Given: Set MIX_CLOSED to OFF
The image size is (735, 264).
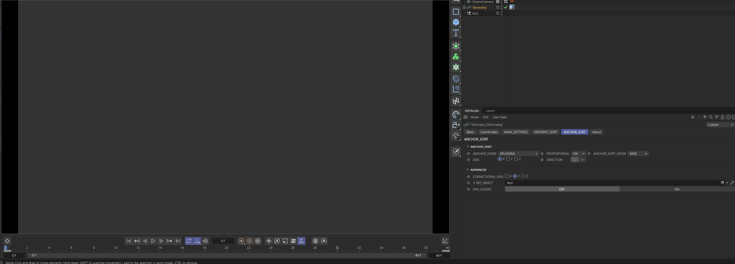Looking at the screenshot, I should [562, 189].
